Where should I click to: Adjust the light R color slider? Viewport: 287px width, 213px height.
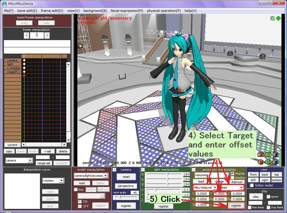(x=164, y=174)
